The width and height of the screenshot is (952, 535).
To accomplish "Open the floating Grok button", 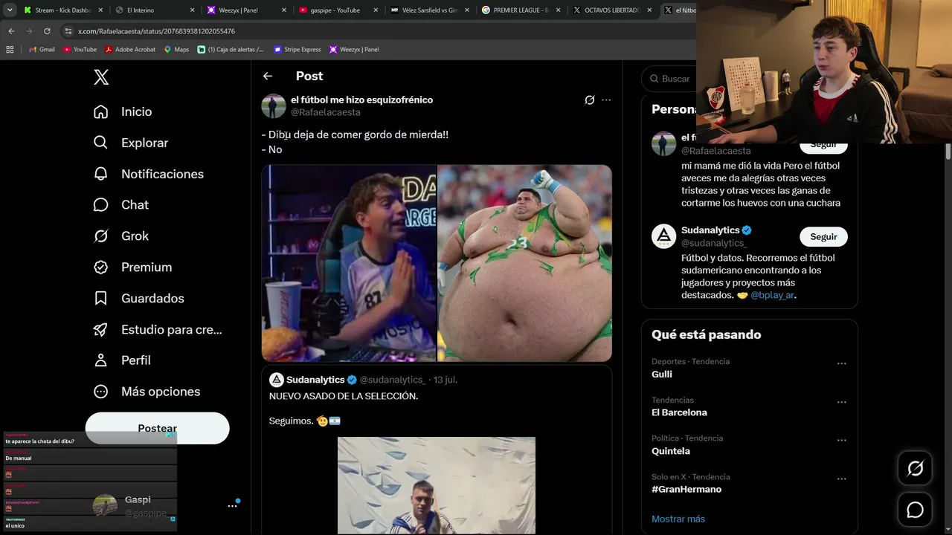I will pyautogui.click(x=915, y=468).
